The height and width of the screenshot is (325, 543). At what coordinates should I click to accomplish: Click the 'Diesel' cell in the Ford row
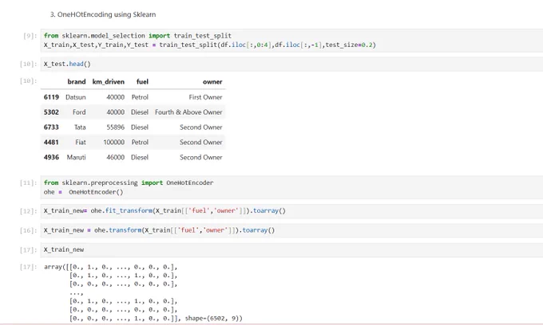pos(140,112)
